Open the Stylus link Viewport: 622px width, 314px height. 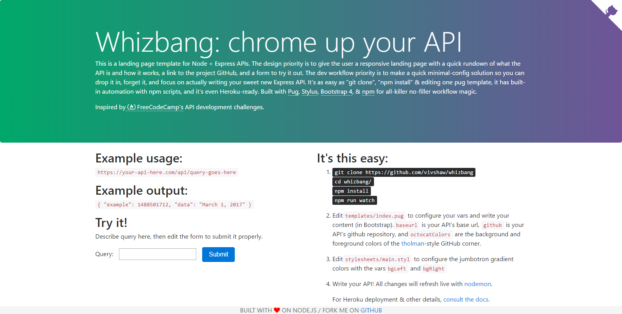tap(309, 92)
